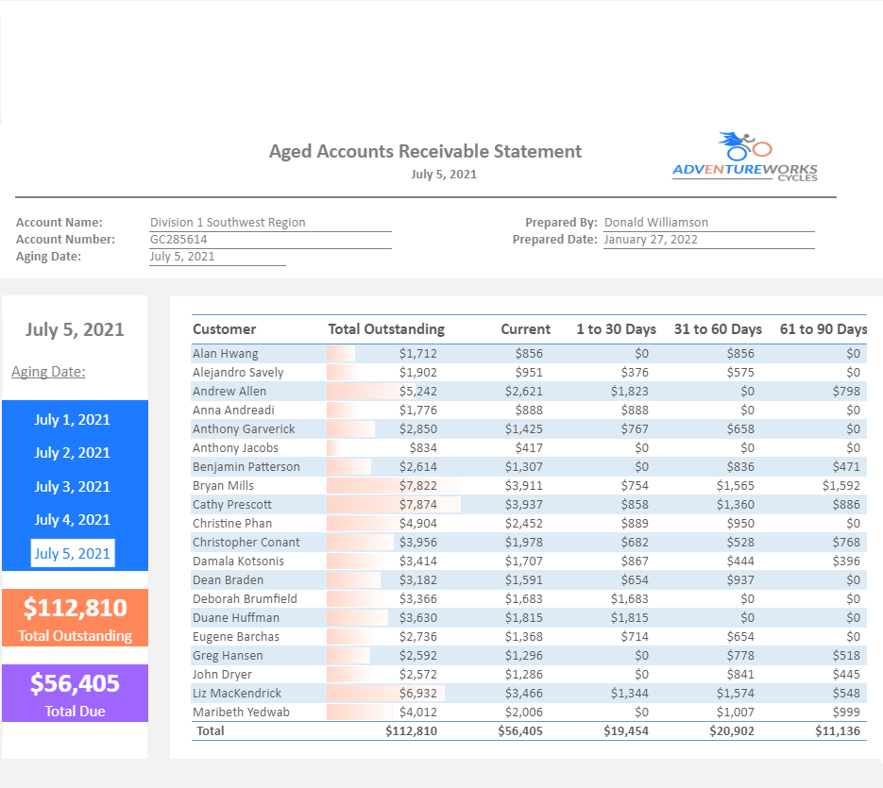The width and height of the screenshot is (883, 788).
Task: Select customer Dean Braden
Action: point(228,579)
